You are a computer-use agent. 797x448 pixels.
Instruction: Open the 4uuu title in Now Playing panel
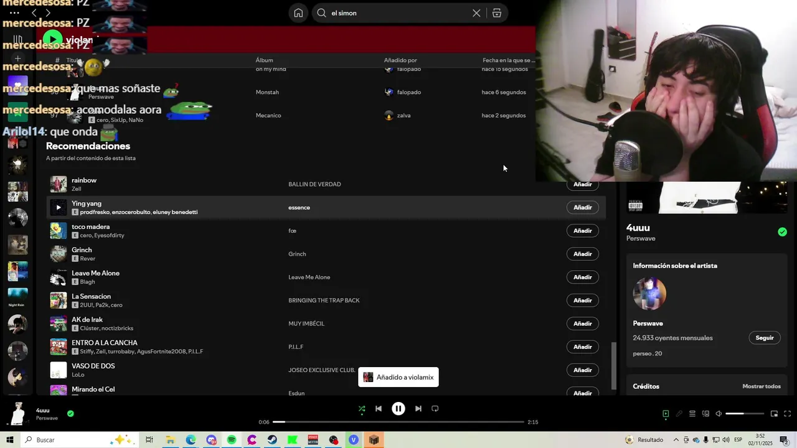[638, 228]
